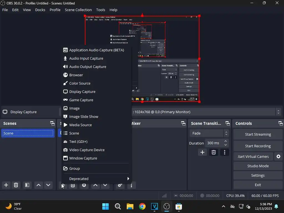The image size is (284, 213).
Task: Click the Exit button
Action: [258, 185]
